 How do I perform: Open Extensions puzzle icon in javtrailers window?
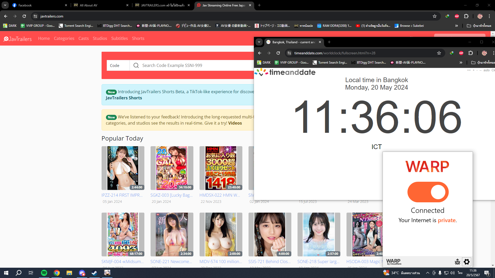[466, 16]
